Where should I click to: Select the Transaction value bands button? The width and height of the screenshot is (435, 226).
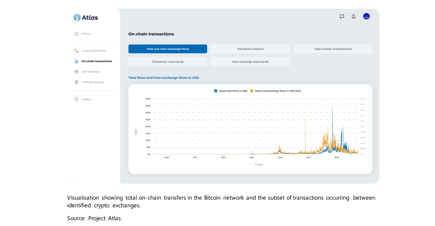click(168, 61)
